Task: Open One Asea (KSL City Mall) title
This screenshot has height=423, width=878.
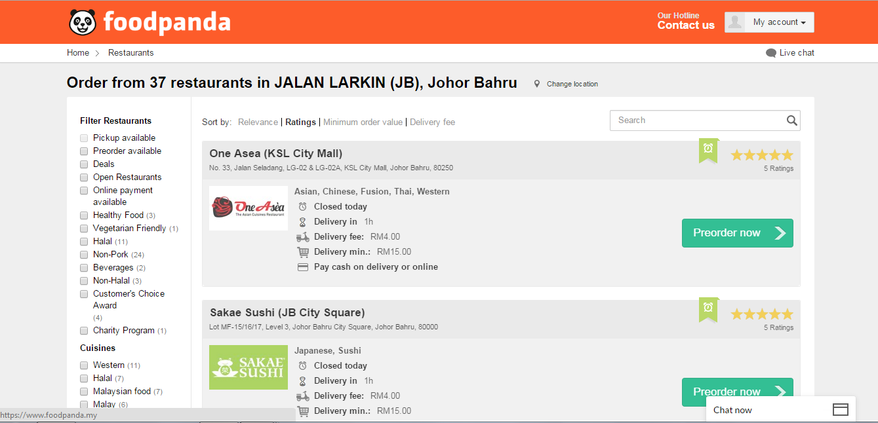Action: [x=276, y=154]
